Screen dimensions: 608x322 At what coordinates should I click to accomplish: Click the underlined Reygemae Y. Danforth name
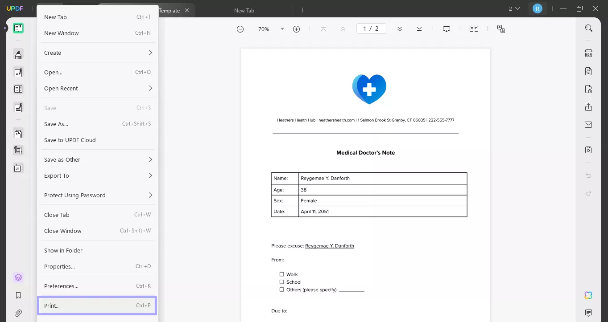330,246
